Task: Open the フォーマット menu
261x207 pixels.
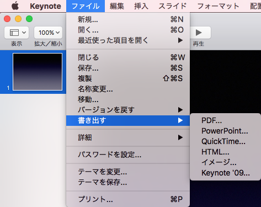Action: [x=218, y=6]
